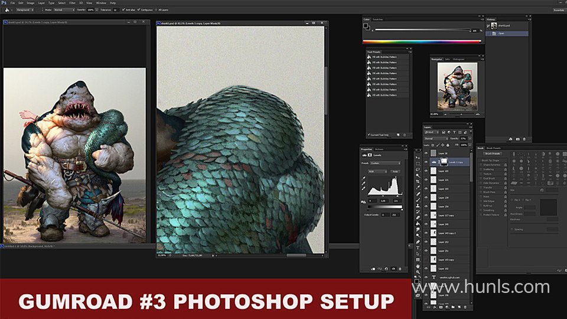Screen dimensions: 567x319
Task: Switch to the Swatches tab
Action: [x=378, y=19]
